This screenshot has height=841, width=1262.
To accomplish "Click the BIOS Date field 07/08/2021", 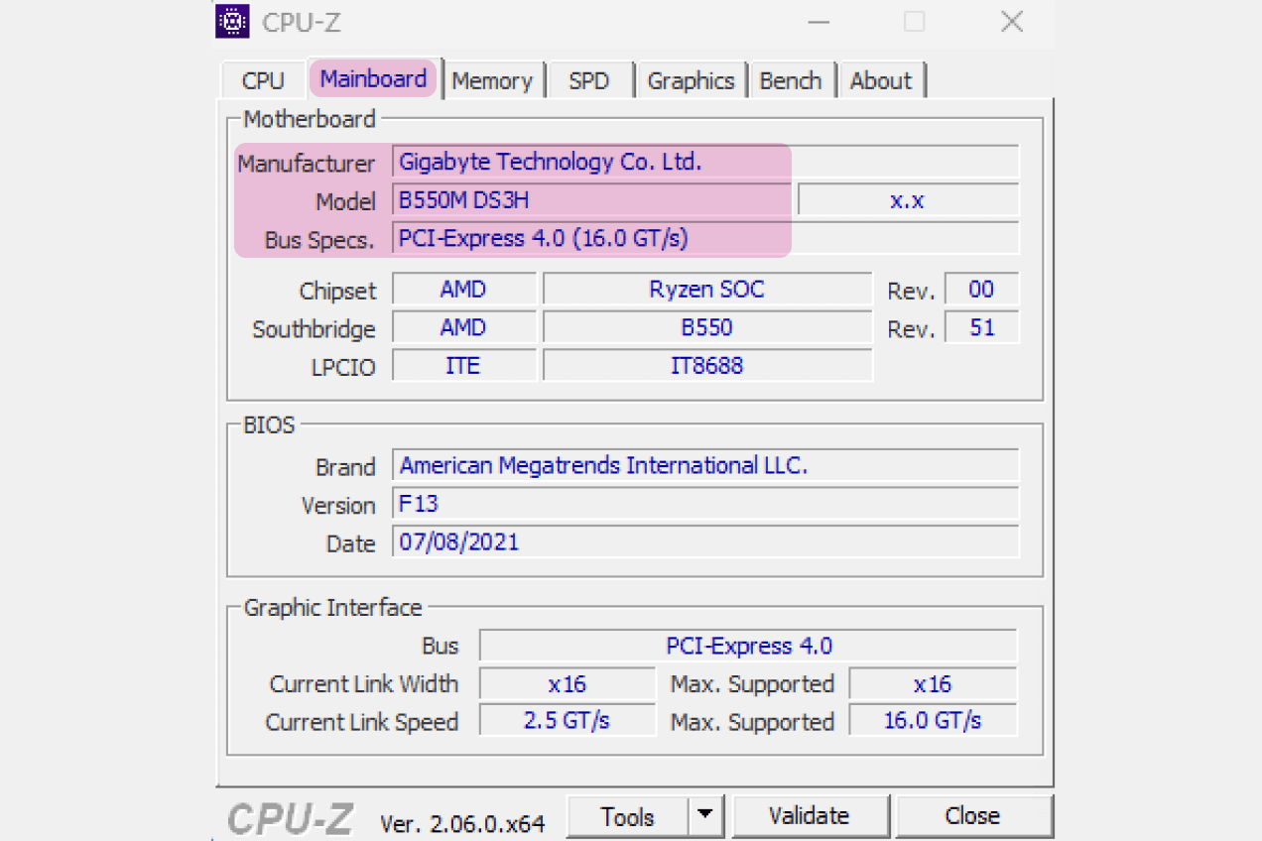I will tap(704, 541).
